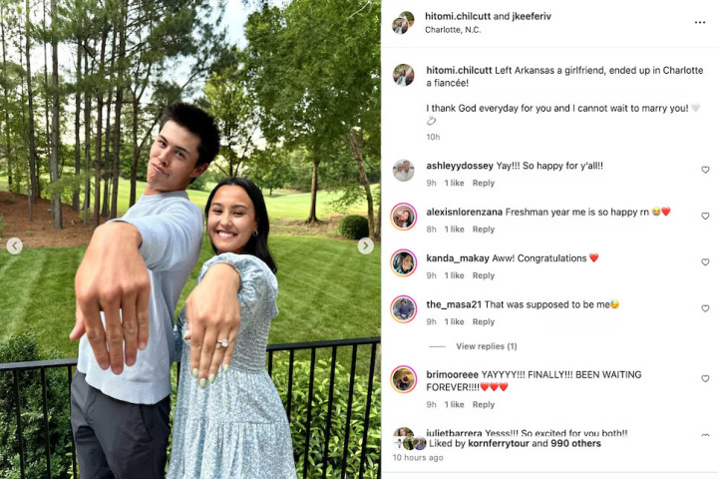Like brimooreee's comment with heart icon
Viewport: 718px width, 479px height.
705,378
